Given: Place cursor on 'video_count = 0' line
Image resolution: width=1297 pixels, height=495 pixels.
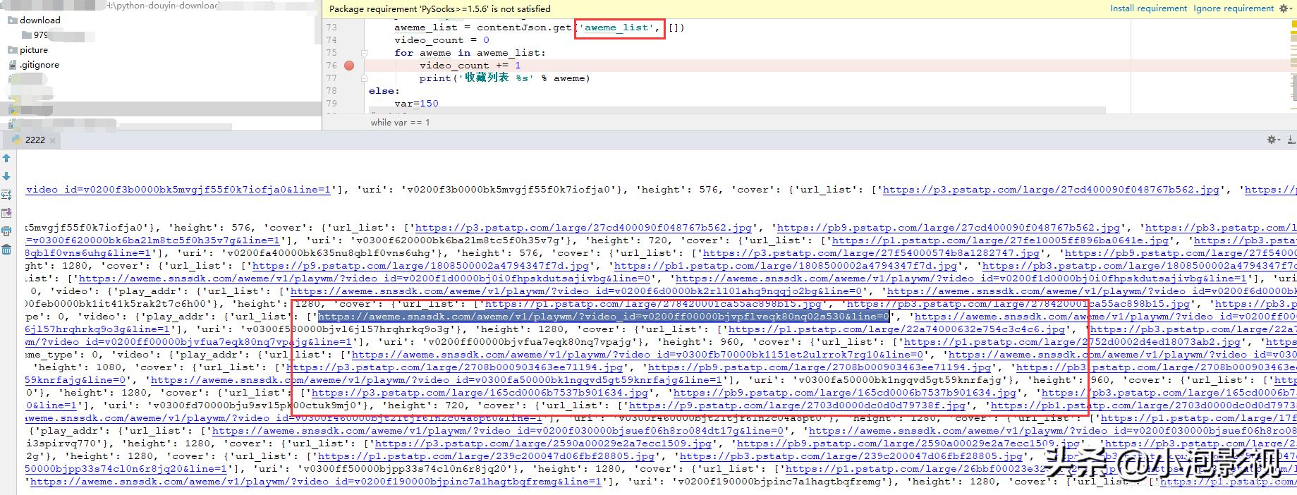Looking at the screenshot, I should click(442, 40).
